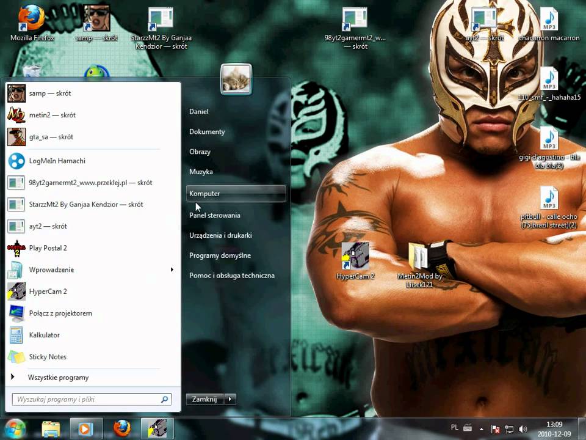Launch gta_sa — skrót from Start menu
586x440 pixels.
click(93, 137)
